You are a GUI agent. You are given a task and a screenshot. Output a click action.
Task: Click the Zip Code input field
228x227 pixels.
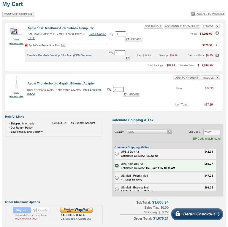(212, 132)
